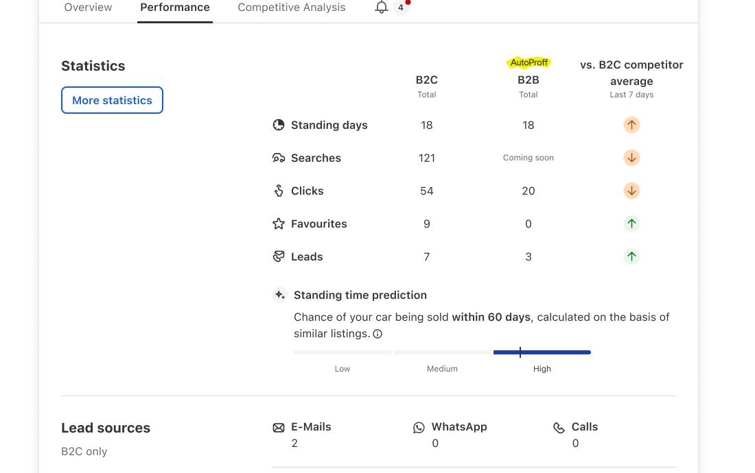
Task: Click the Searches car icon
Action: [279, 158]
